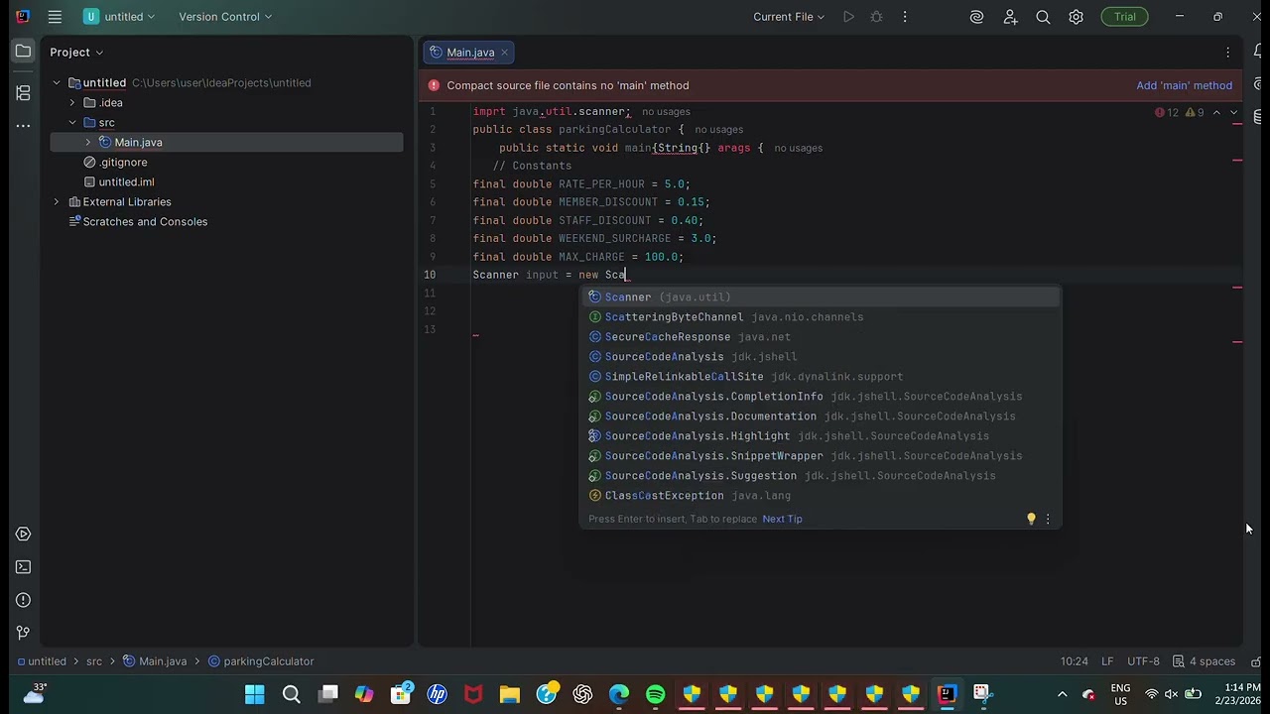Open Search Everywhere magnifier
Viewport: 1270px width, 714px height.
coord(1043,17)
